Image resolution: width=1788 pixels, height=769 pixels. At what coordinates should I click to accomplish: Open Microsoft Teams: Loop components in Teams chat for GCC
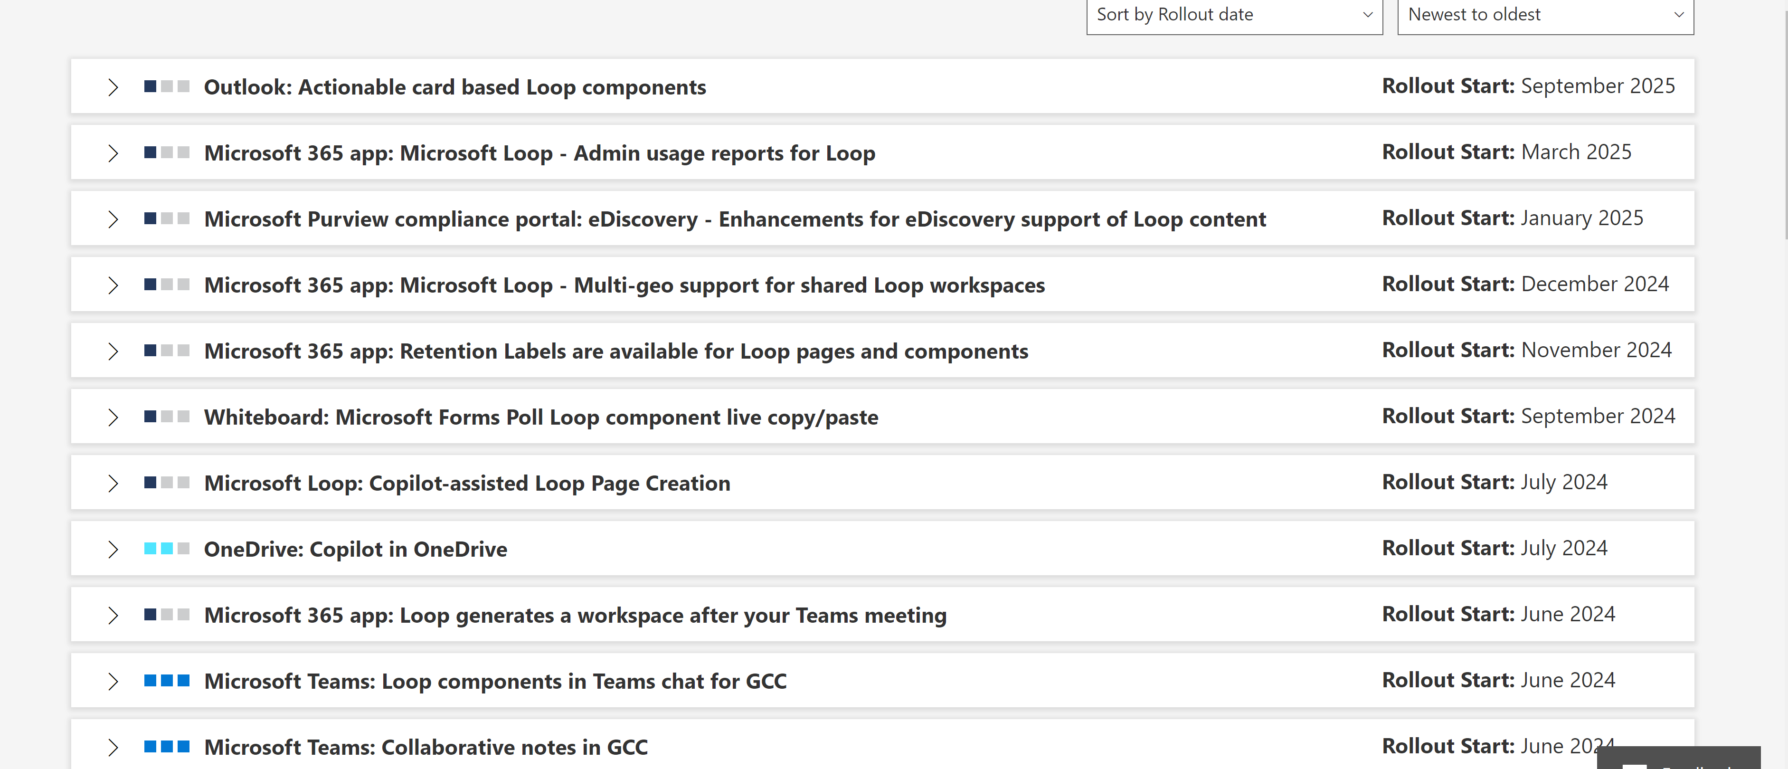click(495, 682)
